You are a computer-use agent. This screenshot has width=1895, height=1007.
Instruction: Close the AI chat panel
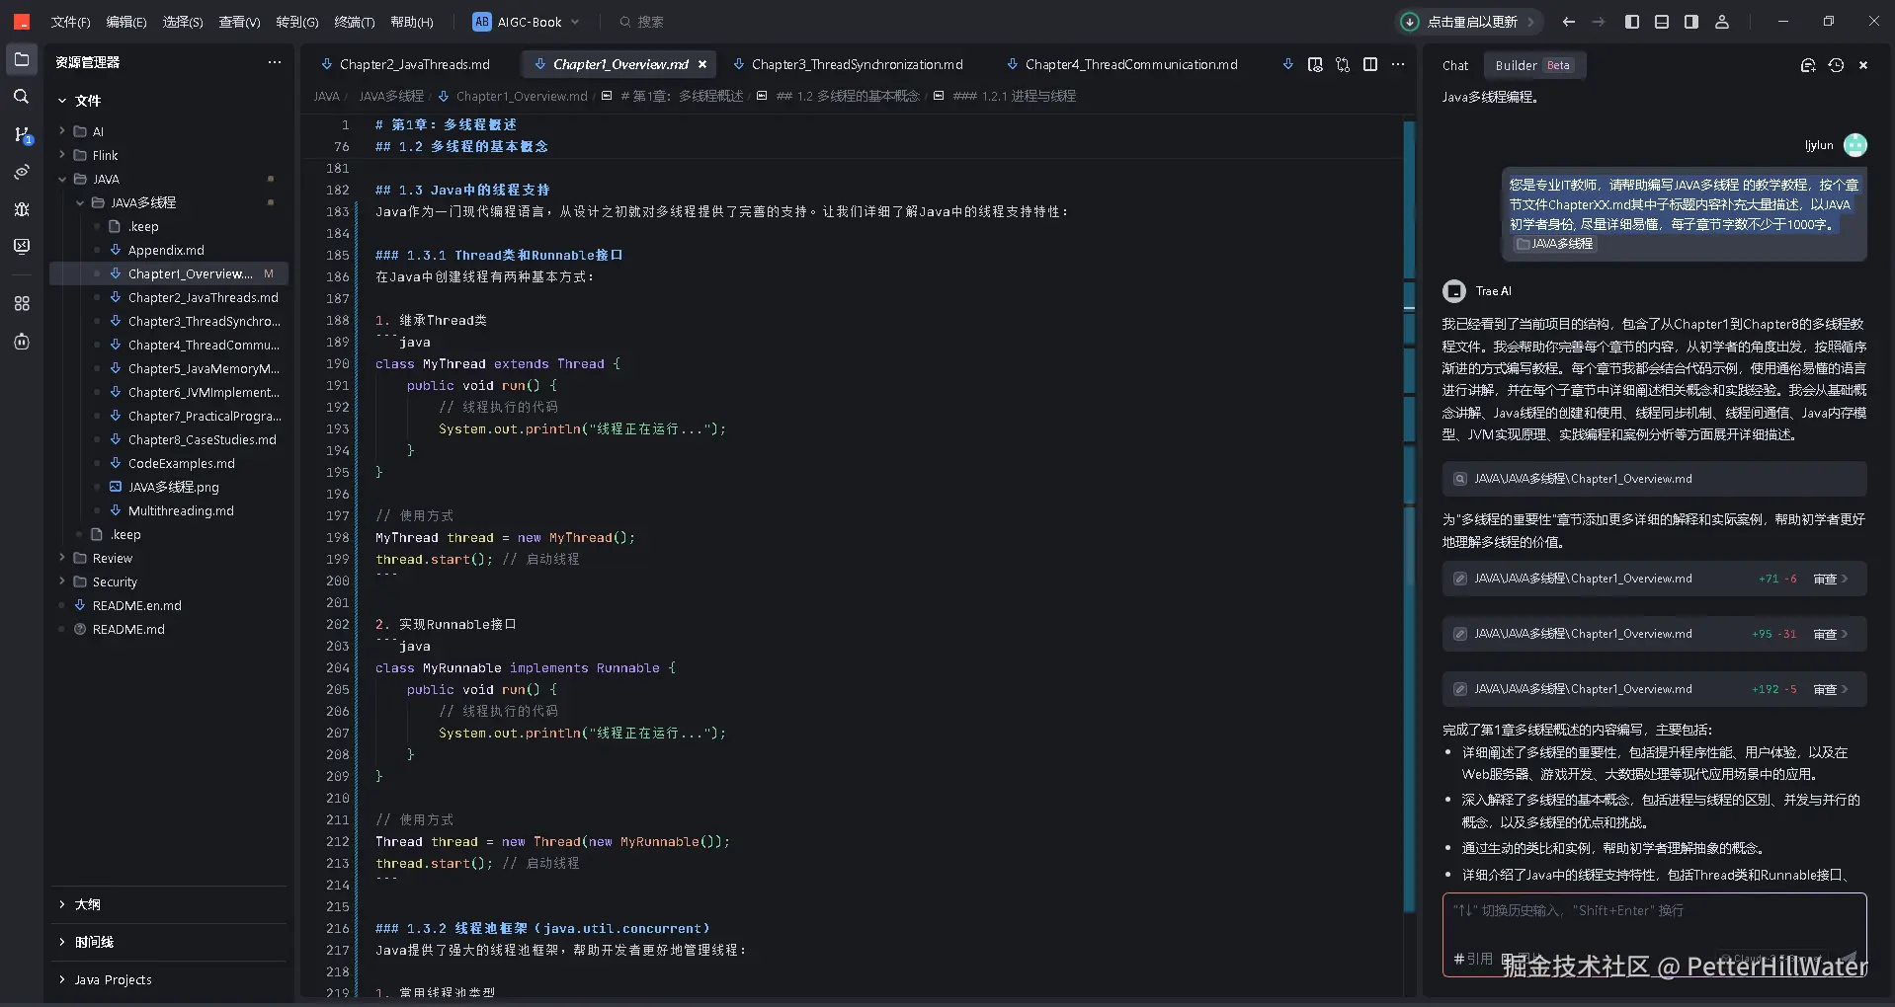pyautogui.click(x=1863, y=65)
